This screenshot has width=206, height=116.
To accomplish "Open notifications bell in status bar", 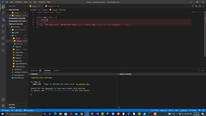I will click(x=203, y=110).
